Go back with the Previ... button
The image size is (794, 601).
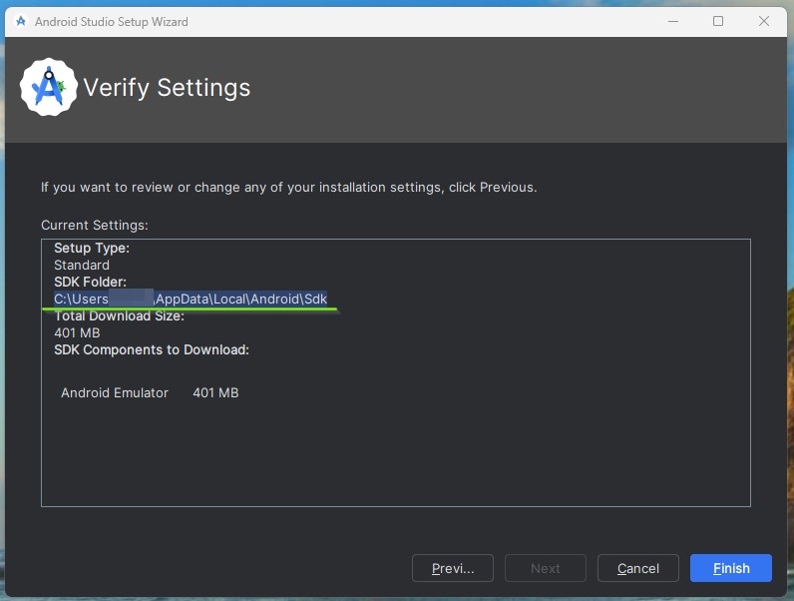click(x=453, y=568)
